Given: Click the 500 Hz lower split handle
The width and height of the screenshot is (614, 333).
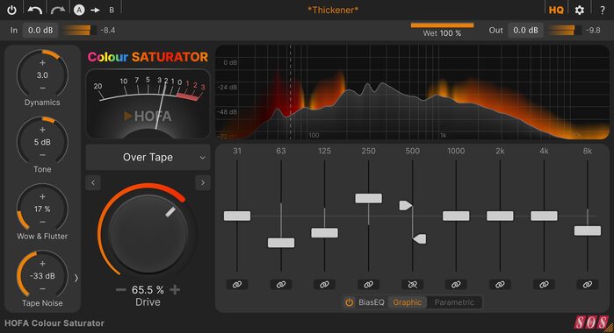Looking at the screenshot, I should pyautogui.click(x=420, y=239).
